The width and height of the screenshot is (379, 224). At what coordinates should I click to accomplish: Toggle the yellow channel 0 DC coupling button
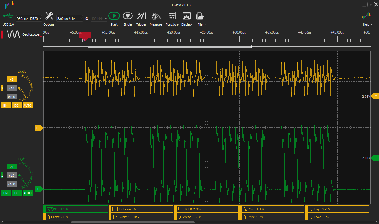tap(16, 105)
